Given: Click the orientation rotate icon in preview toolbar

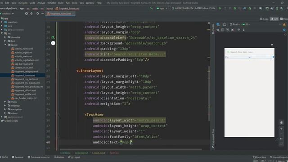Looking at the screenshot, I should pyautogui.click(x=224, y=24).
